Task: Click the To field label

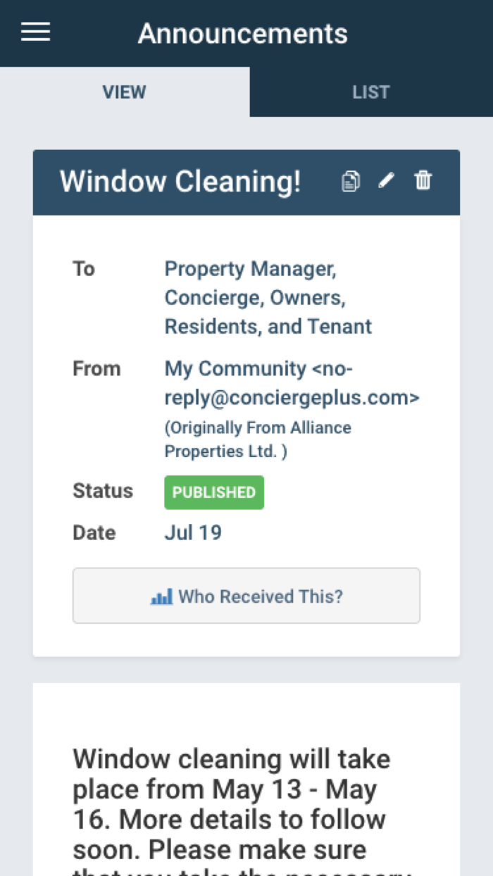Action: tap(84, 269)
